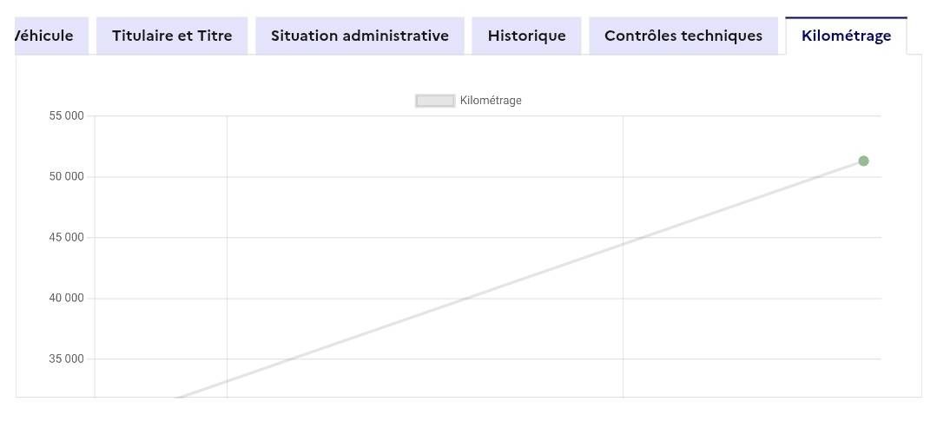
Task: Open the Véhicule tab
Action: click(x=51, y=36)
